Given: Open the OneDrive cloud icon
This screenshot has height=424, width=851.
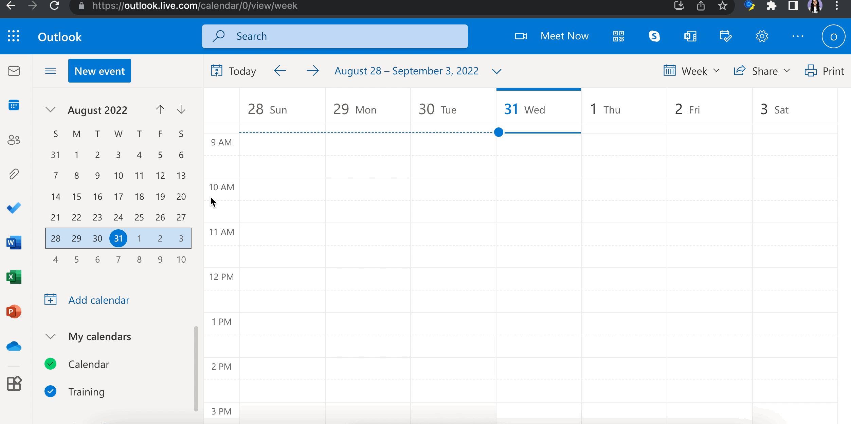Looking at the screenshot, I should tap(14, 346).
